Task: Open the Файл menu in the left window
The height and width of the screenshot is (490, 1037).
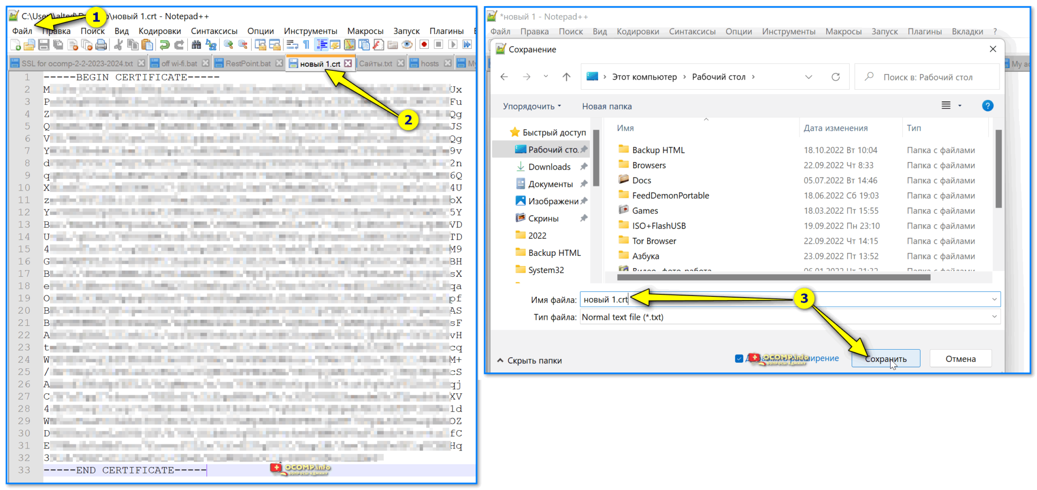Action: click(x=22, y=31)
